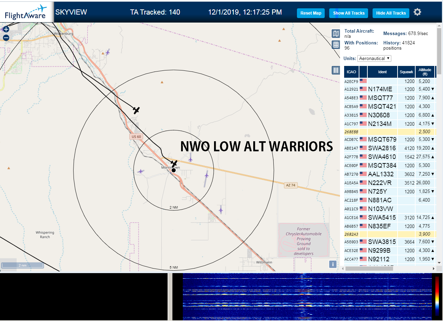The width and height of the screenshot is (443, 321).
Task: Zoom in on the map
Action: [x=6, y=29]
